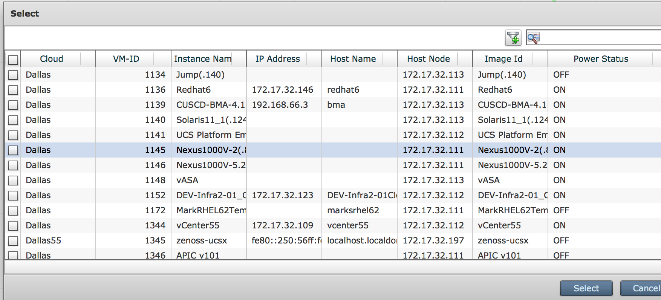Screen dimensions: 661x300
Task: Click host name localhost.localdo
Action: 362,240
